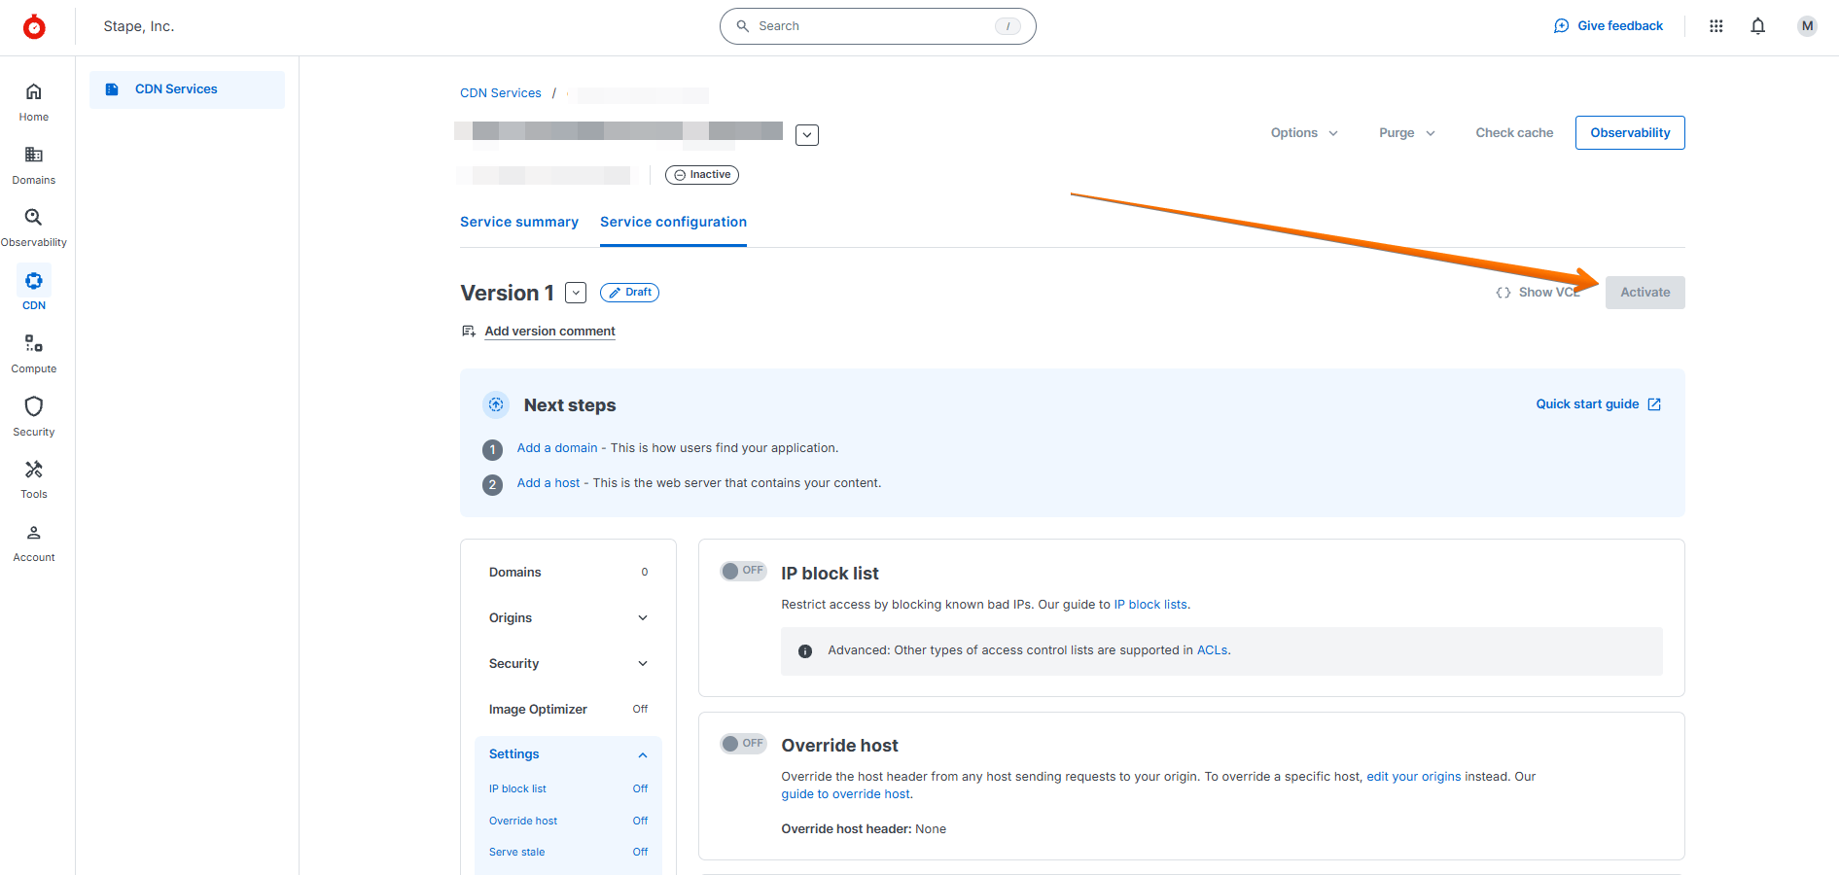Open the Purge dropdown
1839x875 pixels.
(x=1407, y=133)
